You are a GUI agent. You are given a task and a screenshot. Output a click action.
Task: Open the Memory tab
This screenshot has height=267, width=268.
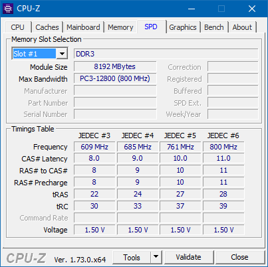click(x=120, y=27)
